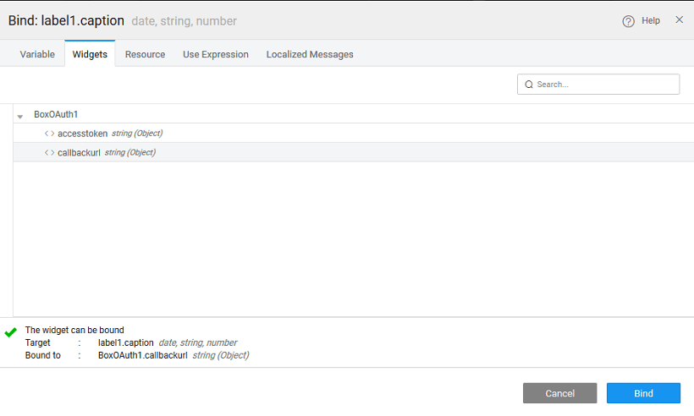Click the callbackurl code brackets icon
The width and height of the screenshot is (694, 416).
(x=49, y=153)
